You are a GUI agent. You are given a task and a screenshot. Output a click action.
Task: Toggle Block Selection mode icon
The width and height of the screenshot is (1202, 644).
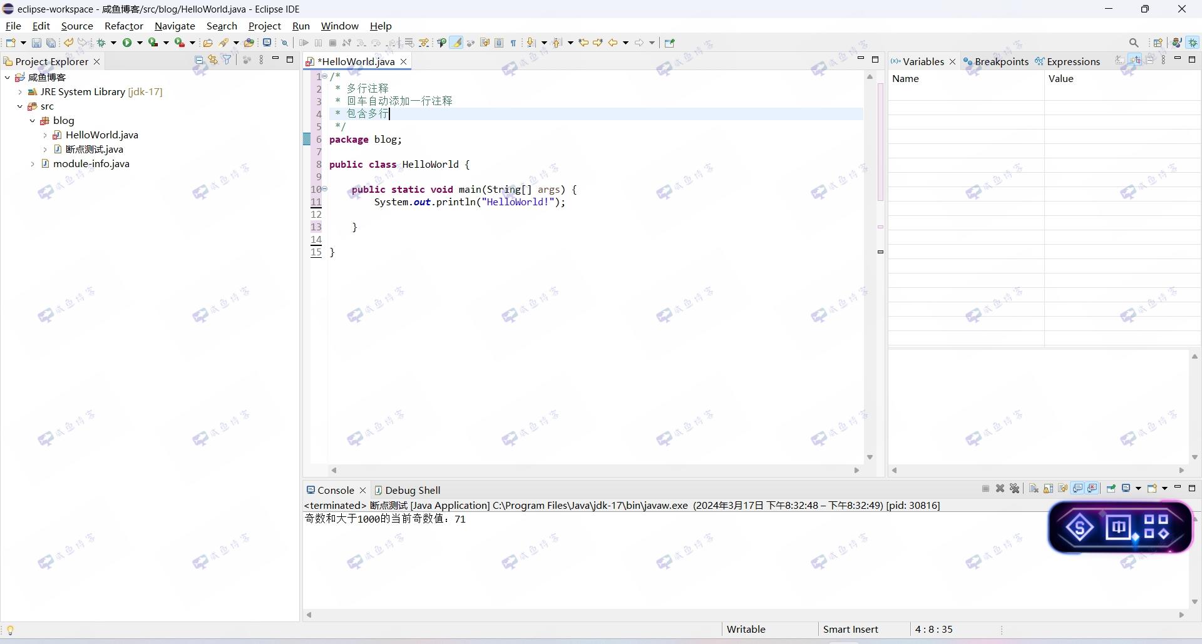click(x=499, y=43)
